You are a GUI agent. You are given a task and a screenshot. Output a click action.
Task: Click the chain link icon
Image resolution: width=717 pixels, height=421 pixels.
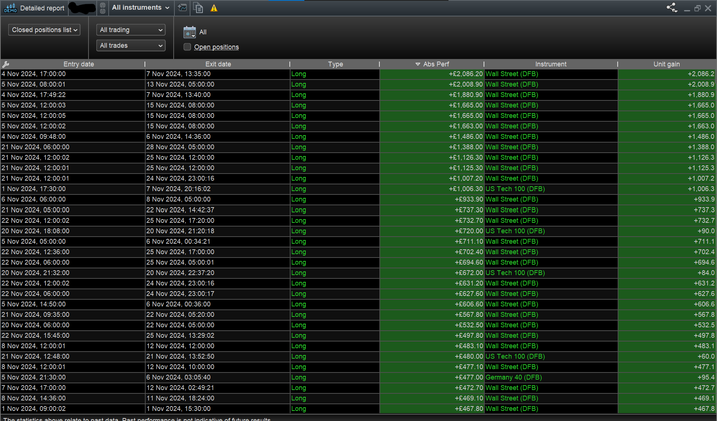point(103,8)
